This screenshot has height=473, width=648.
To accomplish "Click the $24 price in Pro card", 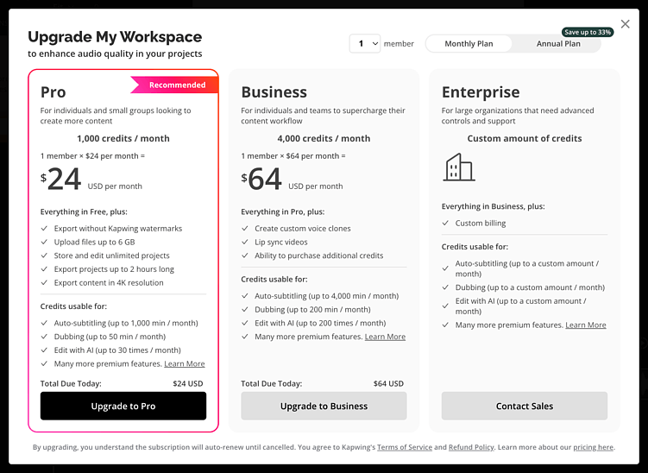I will pyautogui.click(x=60, y=179).
